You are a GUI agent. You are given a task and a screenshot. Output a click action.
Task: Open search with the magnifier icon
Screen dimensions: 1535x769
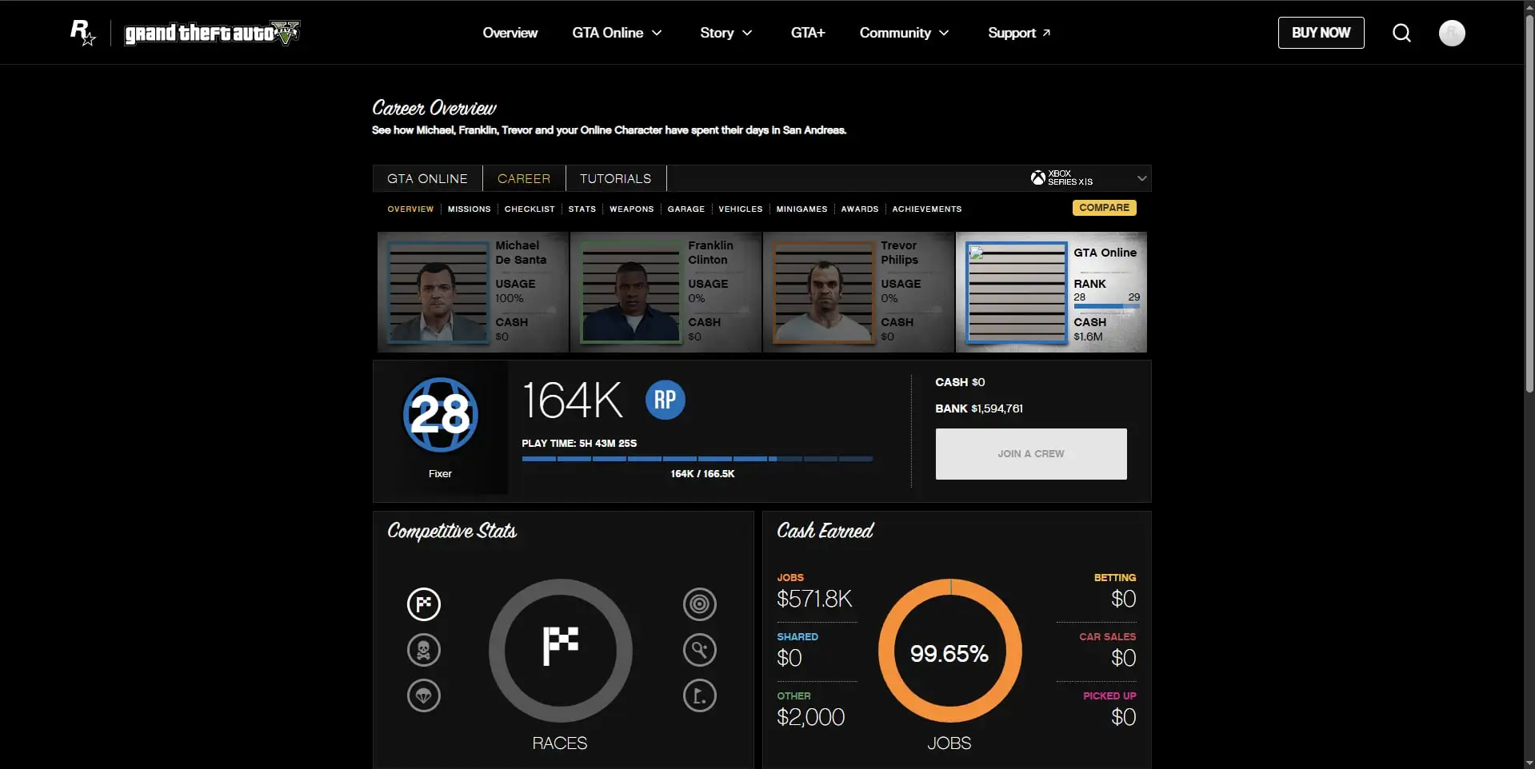click(1401, 33)
